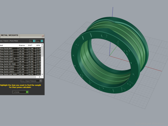Click the green arrow on the Calculate button

(27, 92)
